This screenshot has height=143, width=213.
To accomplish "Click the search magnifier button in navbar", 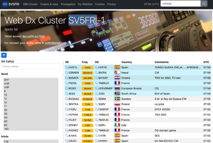I will [x=204, y=4].
